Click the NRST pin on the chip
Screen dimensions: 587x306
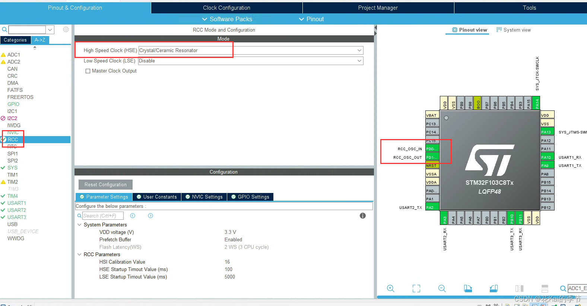click(432, 165)
